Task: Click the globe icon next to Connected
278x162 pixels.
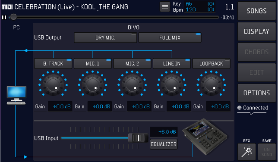Action: point(239,108)
